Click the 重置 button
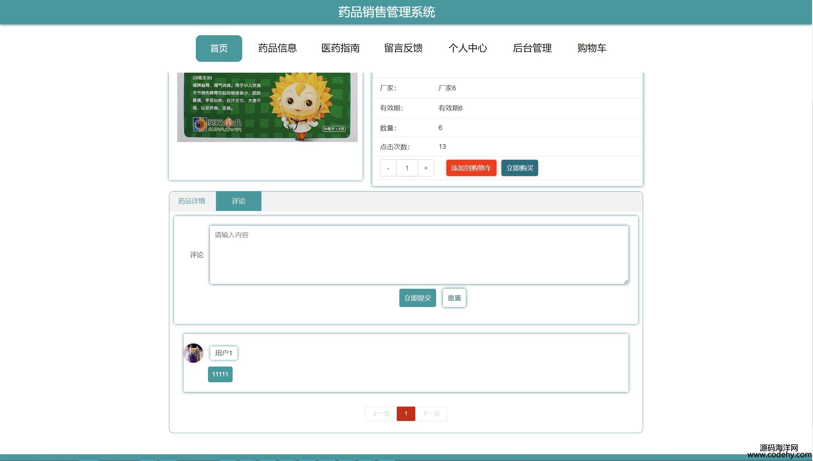813x461 pixels. [454, 298]
